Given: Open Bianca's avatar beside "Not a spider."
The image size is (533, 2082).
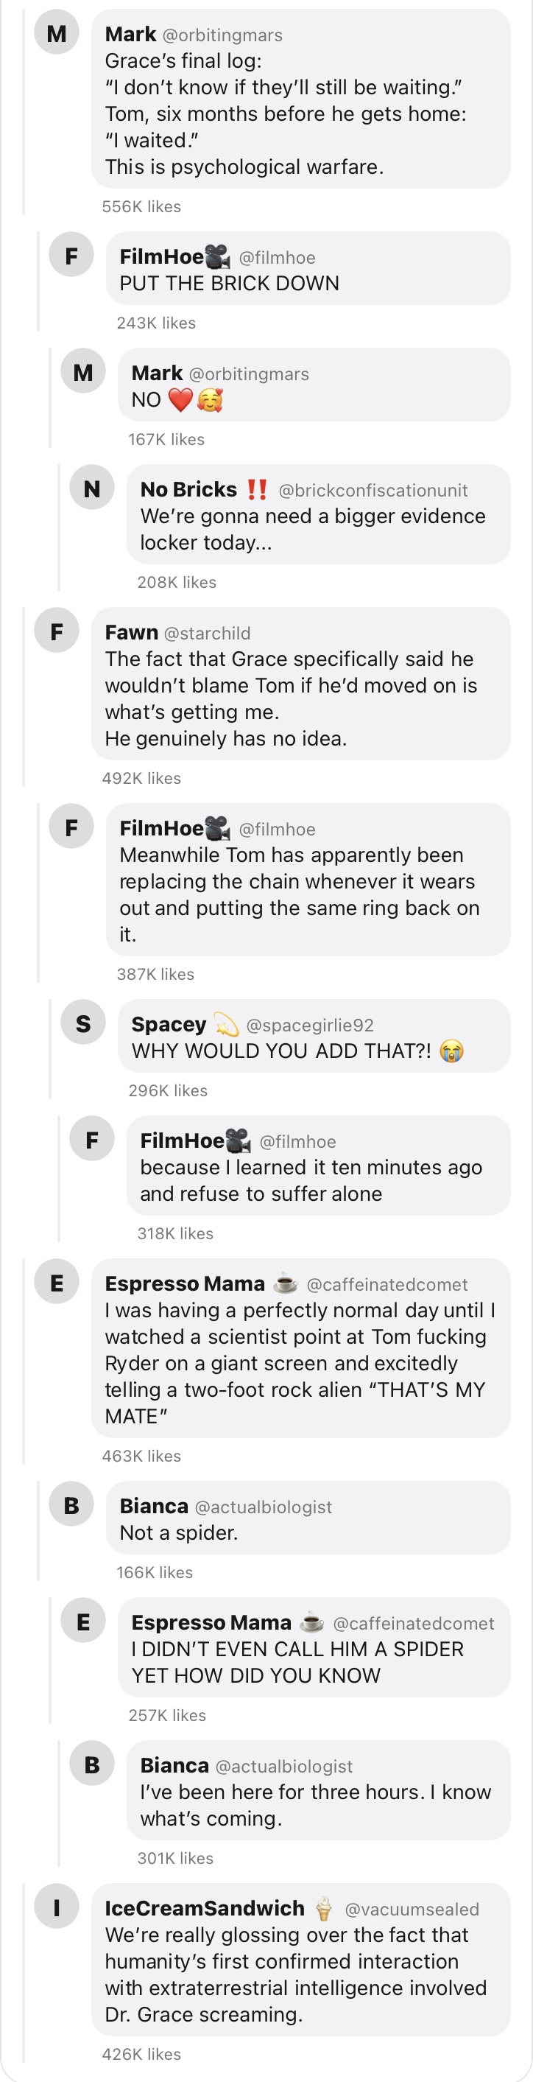Looking at the screenshot, I should pos(71,1504).
